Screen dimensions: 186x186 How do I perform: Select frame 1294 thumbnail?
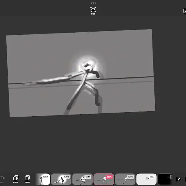[x=82, y=179]
